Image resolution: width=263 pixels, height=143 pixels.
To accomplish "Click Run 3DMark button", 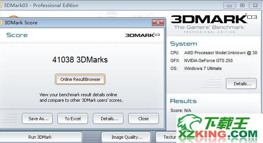I will click(x=40, y=137).
